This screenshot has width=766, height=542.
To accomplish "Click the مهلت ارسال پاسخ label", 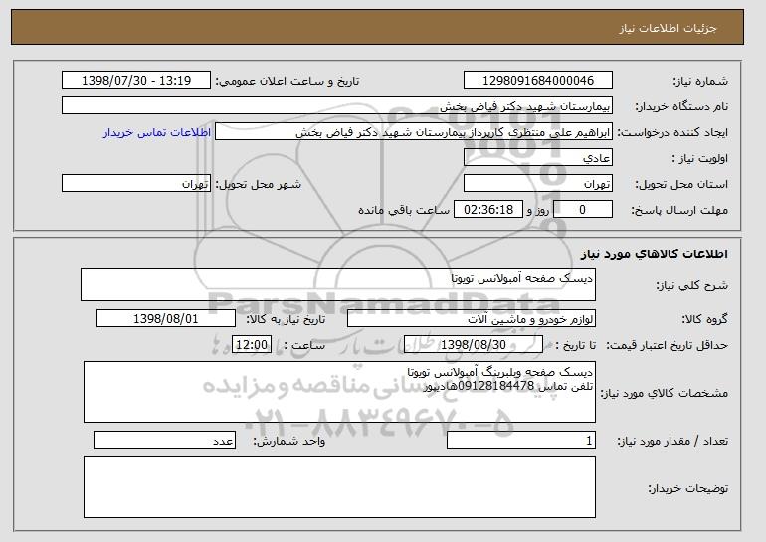I will (679, 211).
